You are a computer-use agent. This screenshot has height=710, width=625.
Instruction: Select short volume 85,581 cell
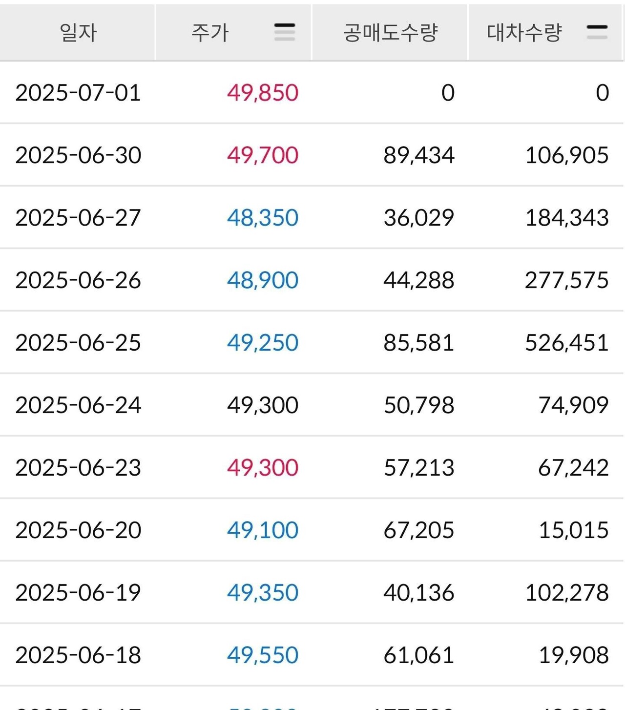pyautogui.click(x=419, y=343)
